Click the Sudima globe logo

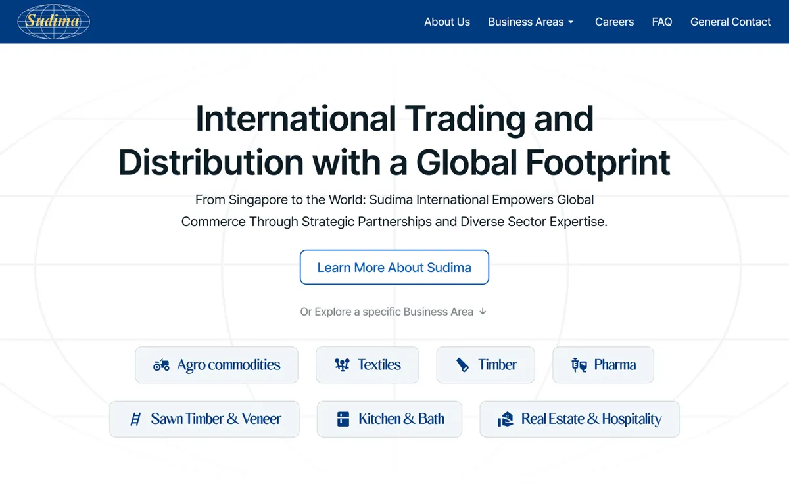[53, 22]
